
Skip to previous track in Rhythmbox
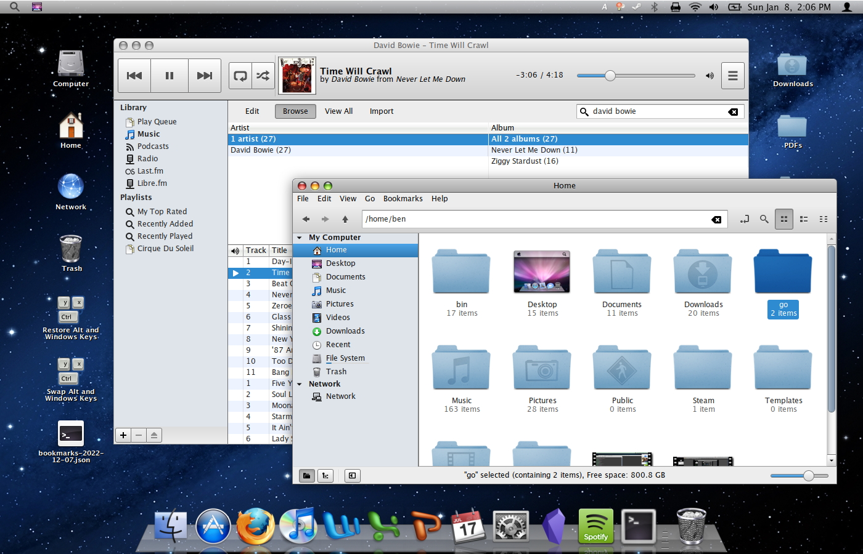point(134,76)
